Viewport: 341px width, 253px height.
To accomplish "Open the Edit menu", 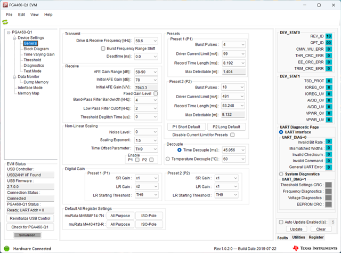I will click(21, 14).
